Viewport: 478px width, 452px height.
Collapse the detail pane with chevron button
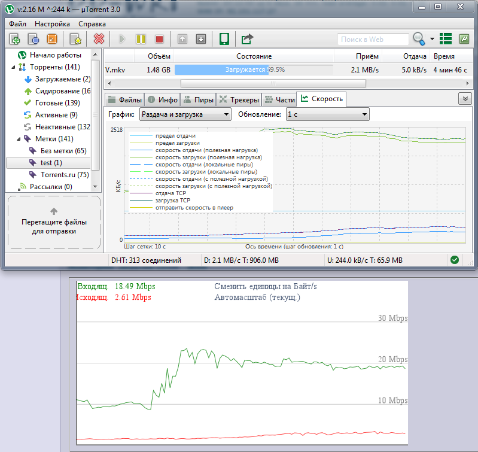[465, 99]
